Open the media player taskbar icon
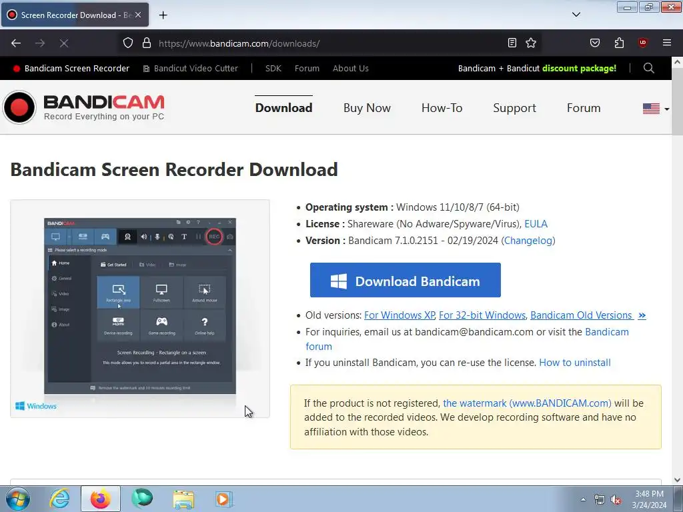 pyautogui.click(x=224, y=499)
